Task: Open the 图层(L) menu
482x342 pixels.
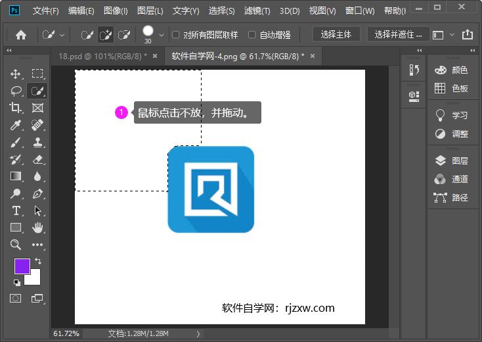Action: click(150, 11)
